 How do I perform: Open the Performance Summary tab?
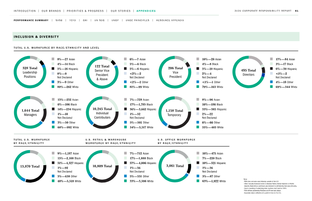31,20
